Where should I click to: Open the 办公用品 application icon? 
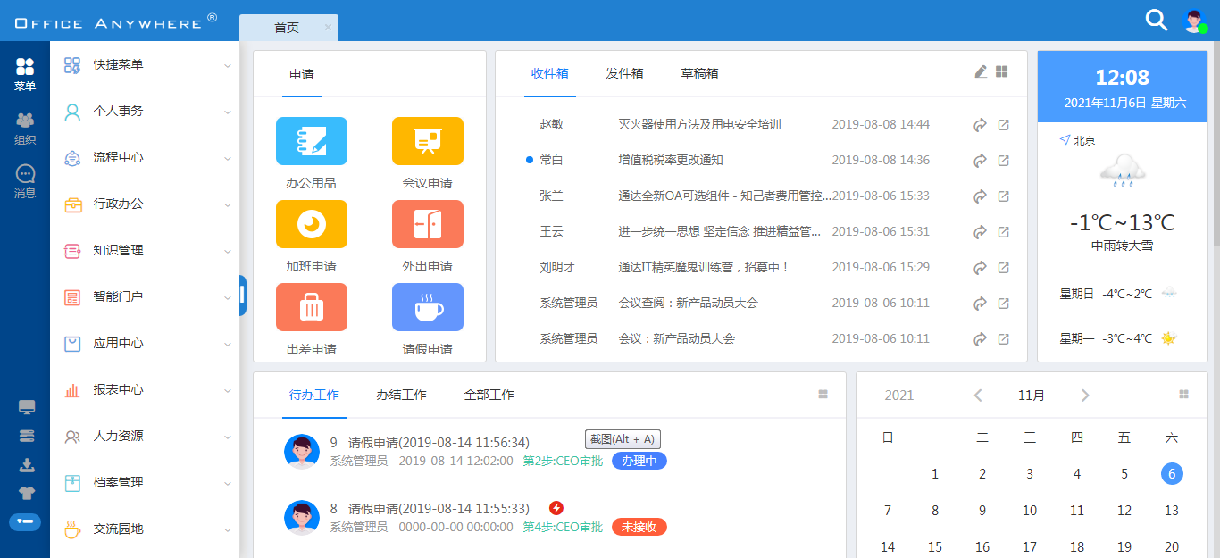[x=312, y=141]
